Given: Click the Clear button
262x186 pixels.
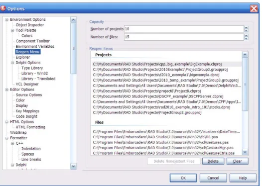Looking at the screenshot, I should [238, 161].
